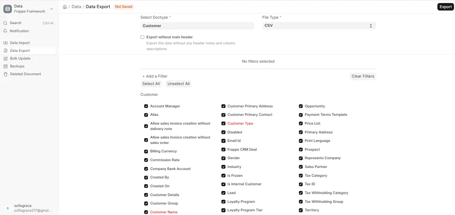
Task: Click the Deleted Document trash icon
Action: coord(5,74)
